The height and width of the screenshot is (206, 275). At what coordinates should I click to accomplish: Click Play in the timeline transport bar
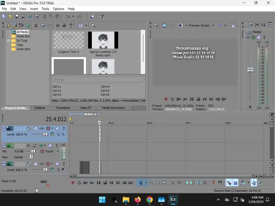coord(92,183)
